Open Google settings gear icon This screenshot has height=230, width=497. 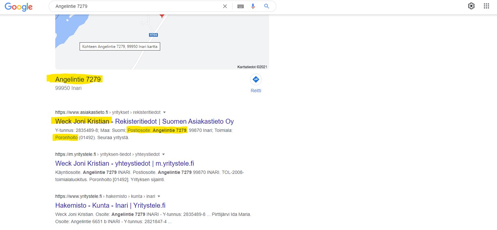click(x=471, y=6)
